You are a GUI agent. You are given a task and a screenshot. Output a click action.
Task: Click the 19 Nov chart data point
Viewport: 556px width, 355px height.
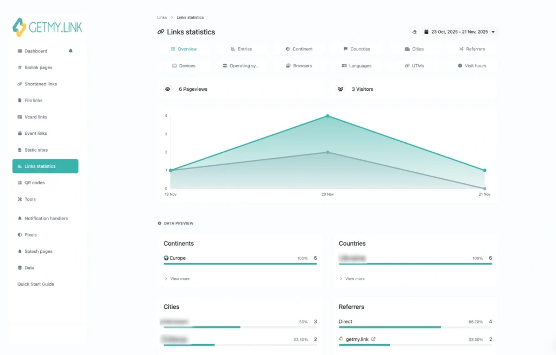click(170, 170)
